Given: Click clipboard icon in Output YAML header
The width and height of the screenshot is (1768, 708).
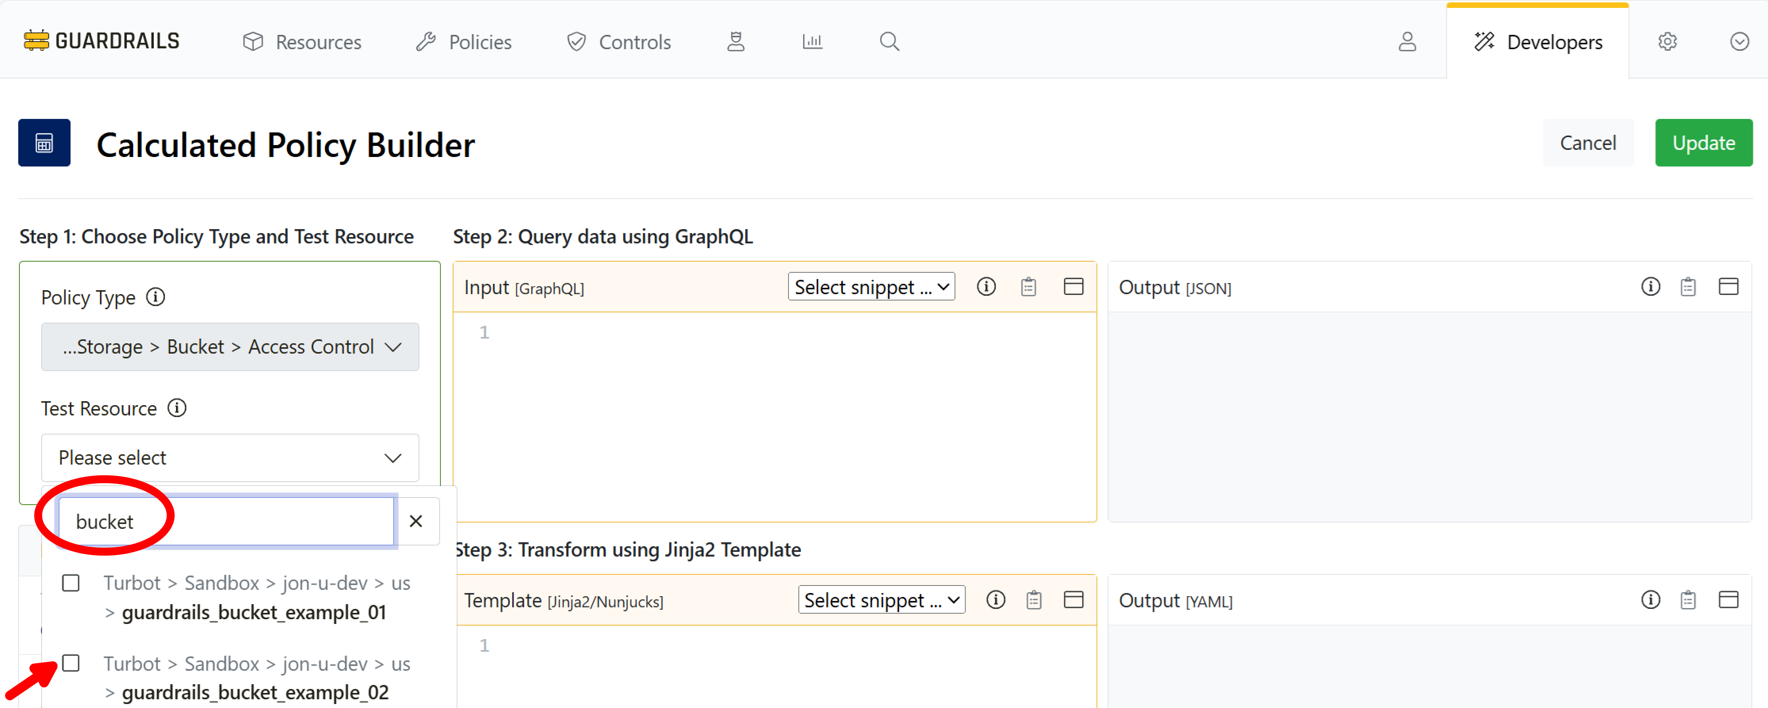Looking at the screenshot, I should point(1688,600).
